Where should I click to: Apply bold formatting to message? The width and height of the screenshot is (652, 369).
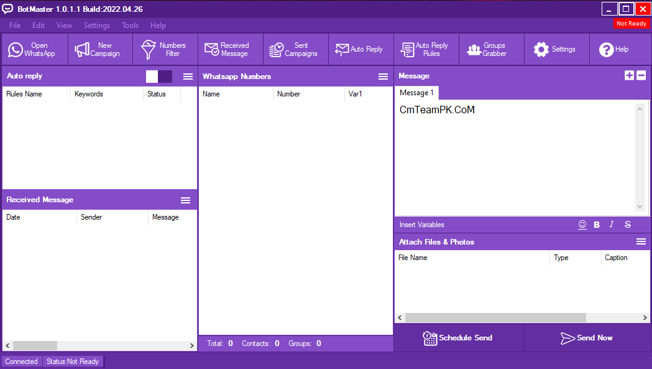click(x=597, y=225)
